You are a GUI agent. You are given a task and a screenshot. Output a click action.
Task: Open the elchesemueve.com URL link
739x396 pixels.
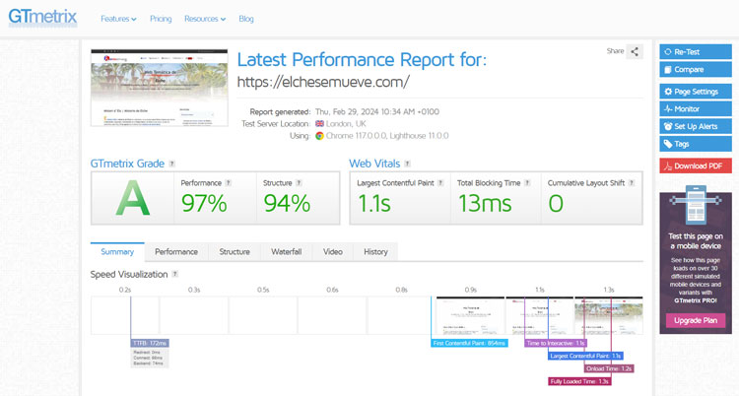[323, 82]
